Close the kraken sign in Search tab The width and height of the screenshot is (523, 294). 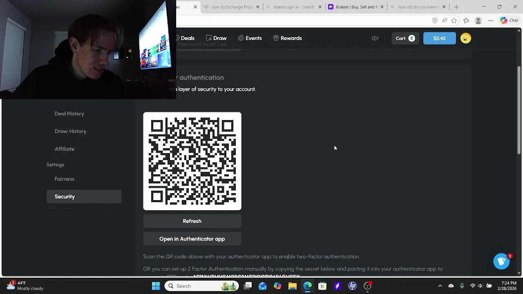coord(320,7)
